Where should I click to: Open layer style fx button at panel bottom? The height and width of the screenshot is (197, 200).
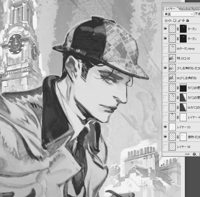click(194, 154)
